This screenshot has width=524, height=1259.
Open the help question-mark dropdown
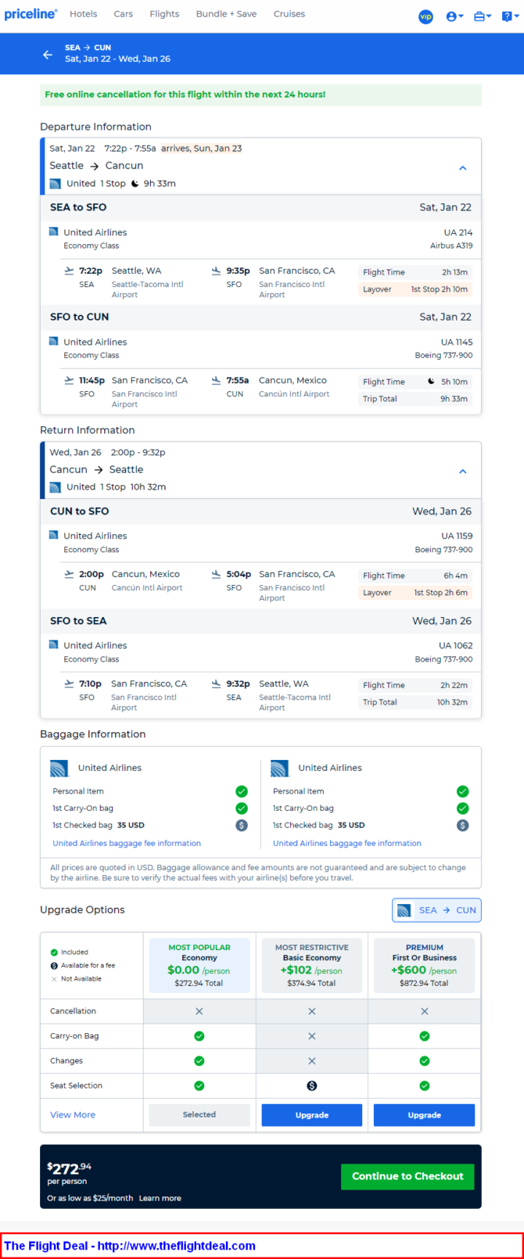(x=510, y=16)
